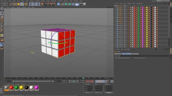Image resolution: width=172 pixels, height=96 pixels.
Task: Activate the Move tool
Action: click(x=15, y=4)
